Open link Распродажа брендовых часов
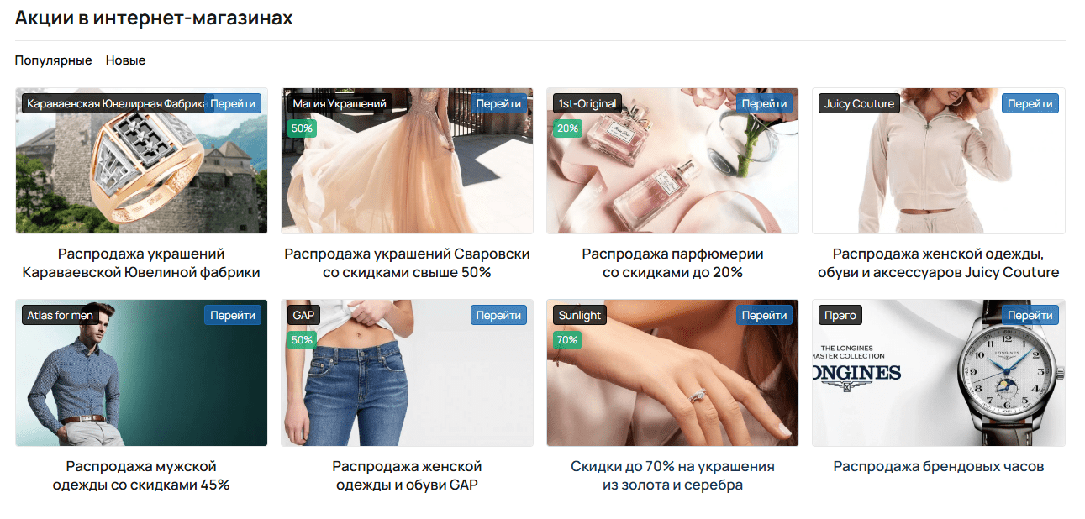 (939, 466)
